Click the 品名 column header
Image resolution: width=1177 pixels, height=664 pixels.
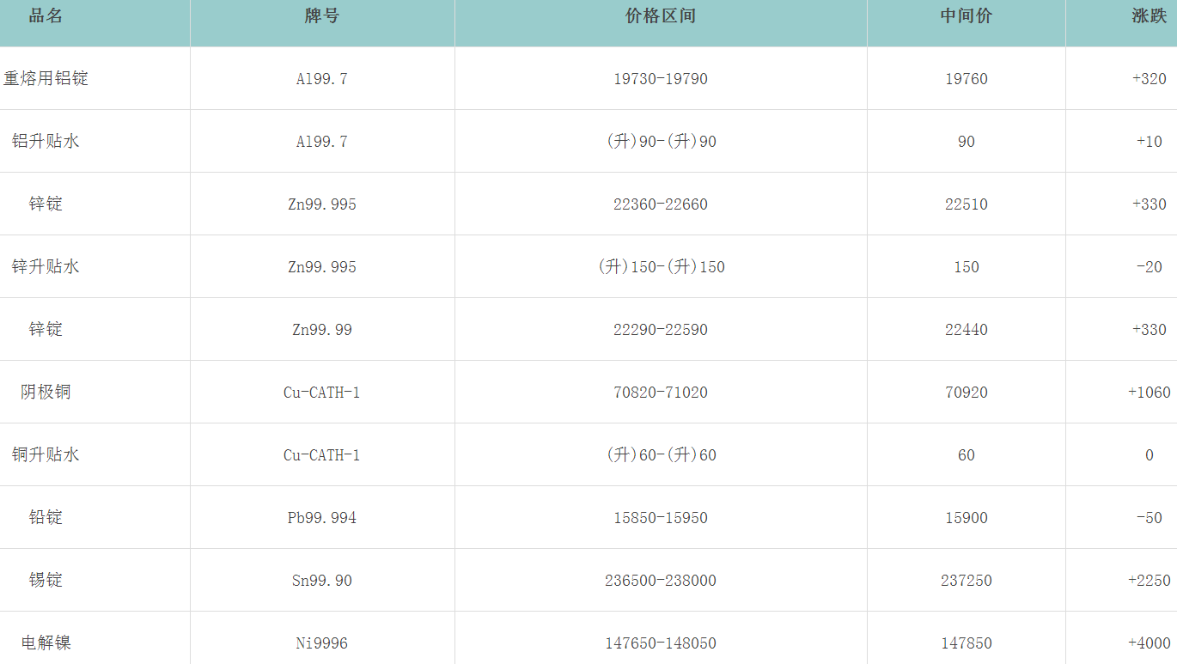tap(46, 16)
